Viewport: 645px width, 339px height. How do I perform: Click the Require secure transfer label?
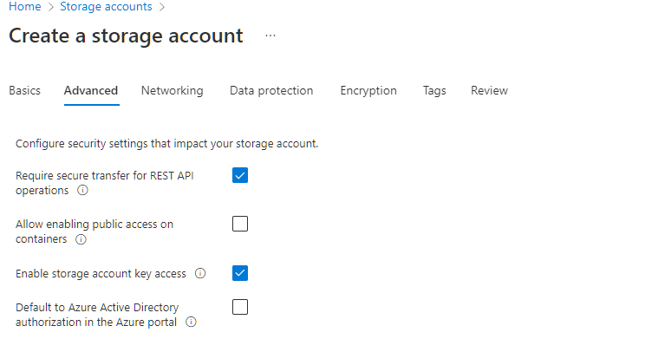[x=105, y=183]
